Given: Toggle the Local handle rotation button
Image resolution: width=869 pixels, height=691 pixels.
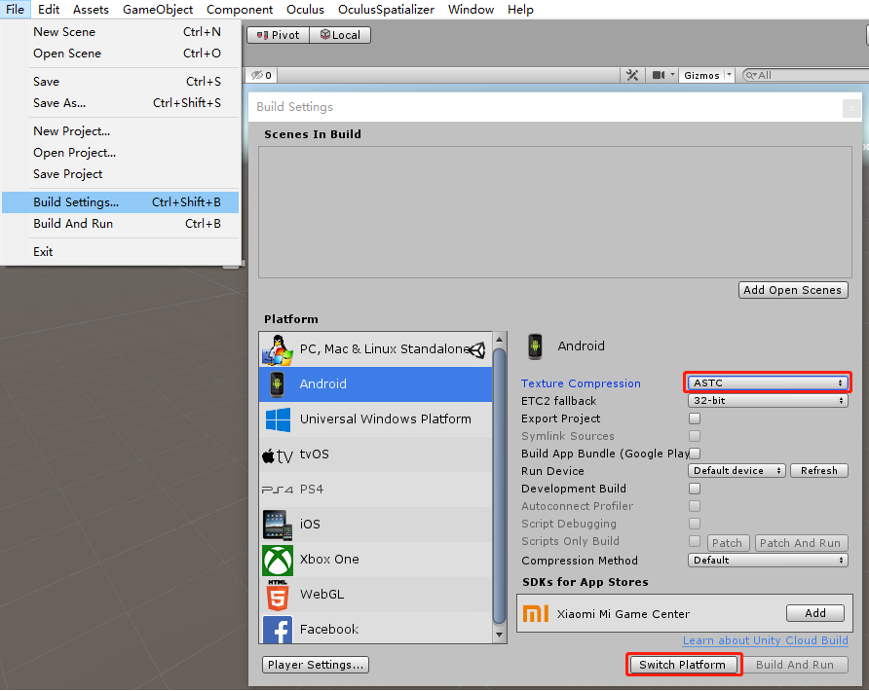Looking at the screenshot, I should click(340, 35).
